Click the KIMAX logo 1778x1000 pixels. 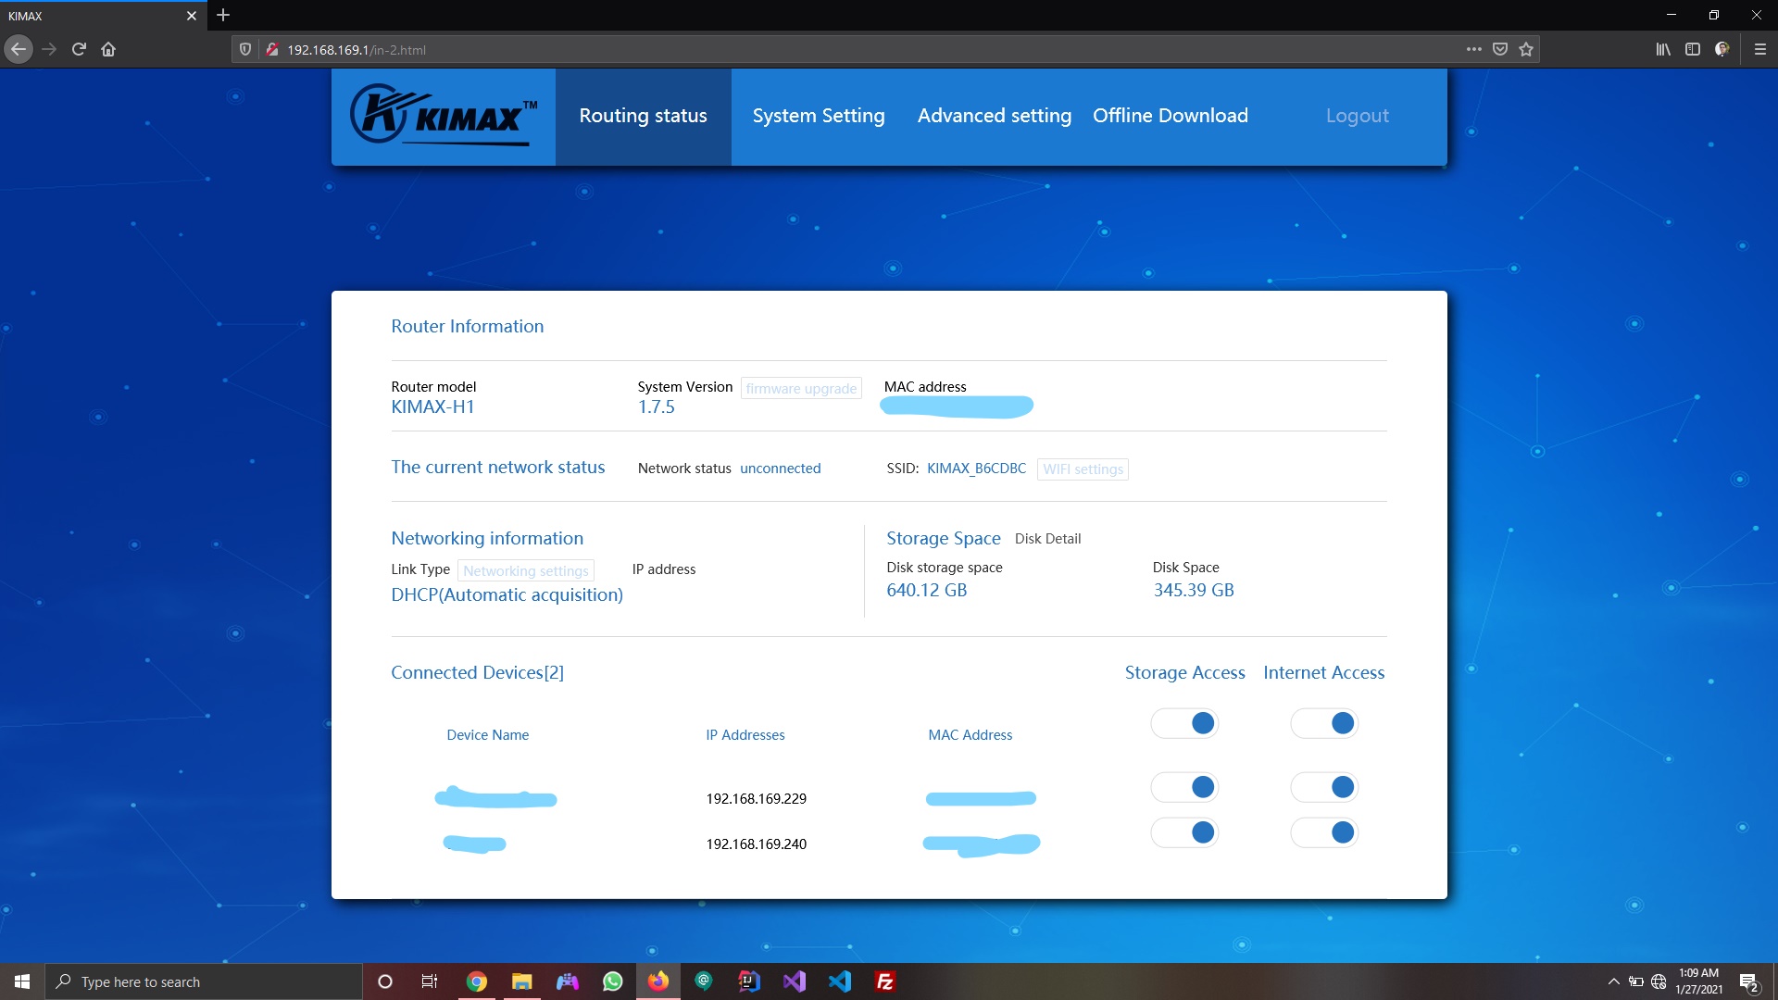pyautogui.click(x=444, y=116)
